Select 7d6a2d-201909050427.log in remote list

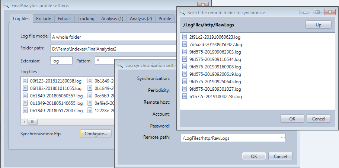click(215, 45)
